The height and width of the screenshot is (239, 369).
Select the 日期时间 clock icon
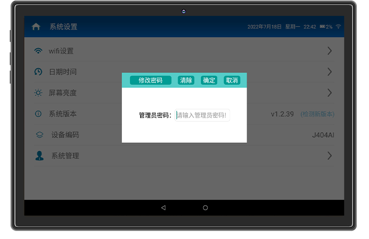(x=38, y=72)
